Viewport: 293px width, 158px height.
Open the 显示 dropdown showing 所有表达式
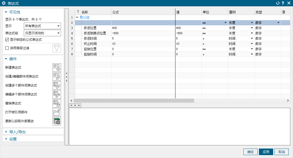click(x=42, y=26)
